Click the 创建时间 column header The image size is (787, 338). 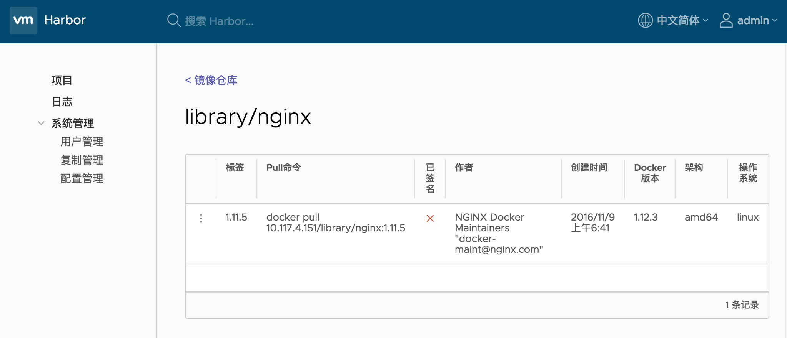pos(589,168)
